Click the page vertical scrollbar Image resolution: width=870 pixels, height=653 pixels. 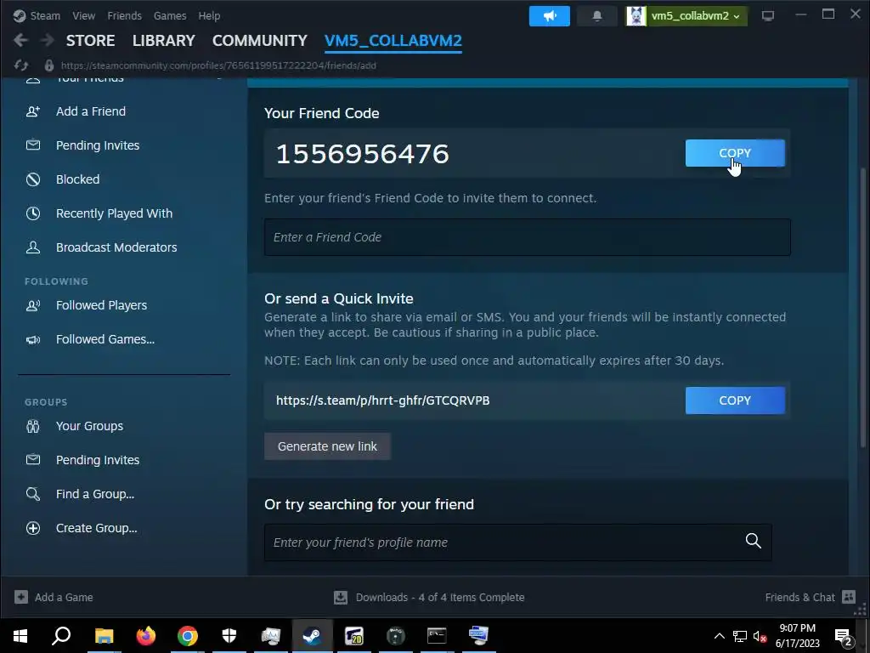click(862, 308)
